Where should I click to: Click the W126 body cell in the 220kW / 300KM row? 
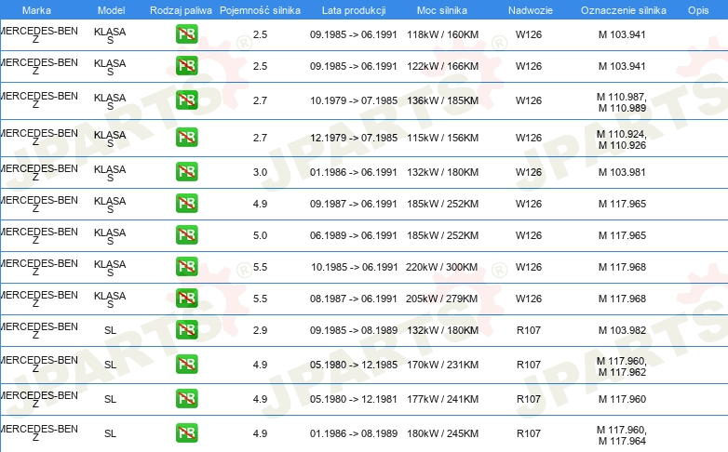529,267
